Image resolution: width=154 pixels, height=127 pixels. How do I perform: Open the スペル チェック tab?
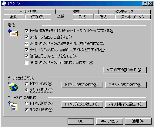[133, 17]
